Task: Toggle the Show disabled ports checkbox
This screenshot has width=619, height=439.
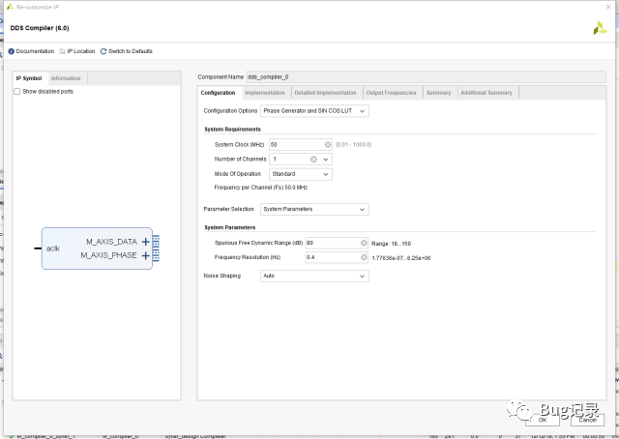Action: [17, 92]
